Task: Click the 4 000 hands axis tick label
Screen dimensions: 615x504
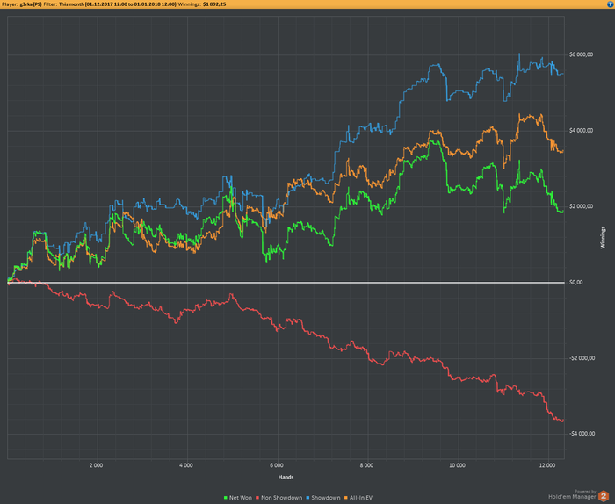Action: pyautogui.click(x=186, y=465)
